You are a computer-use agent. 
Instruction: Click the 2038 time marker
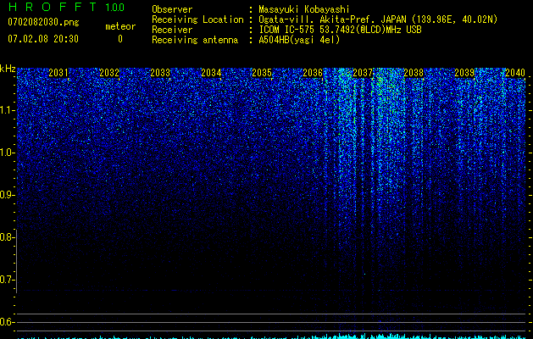point(414,73)
